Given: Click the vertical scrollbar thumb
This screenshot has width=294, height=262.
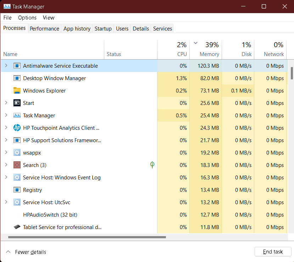Looking at the screenshot, I should coord(292,73).
